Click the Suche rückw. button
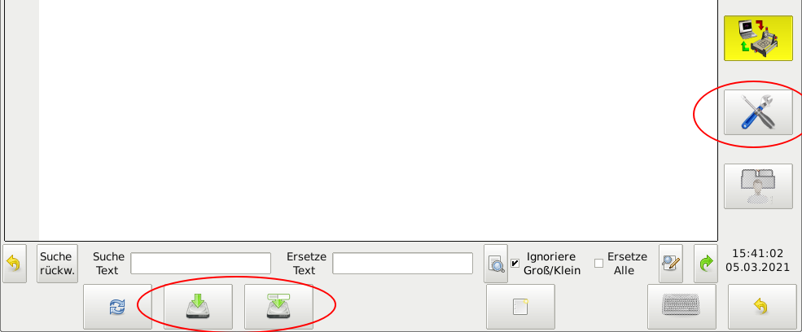 click(57, 264)
